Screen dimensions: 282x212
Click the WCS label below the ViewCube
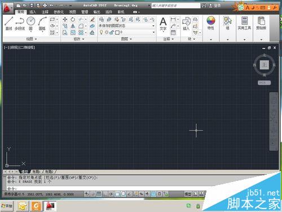pyautogui.click(x=264, y=83)
